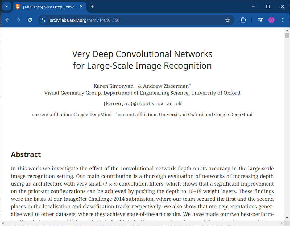
Task: Open the profile avatar J
Action: pyautogui.click(x=271, y=20)
